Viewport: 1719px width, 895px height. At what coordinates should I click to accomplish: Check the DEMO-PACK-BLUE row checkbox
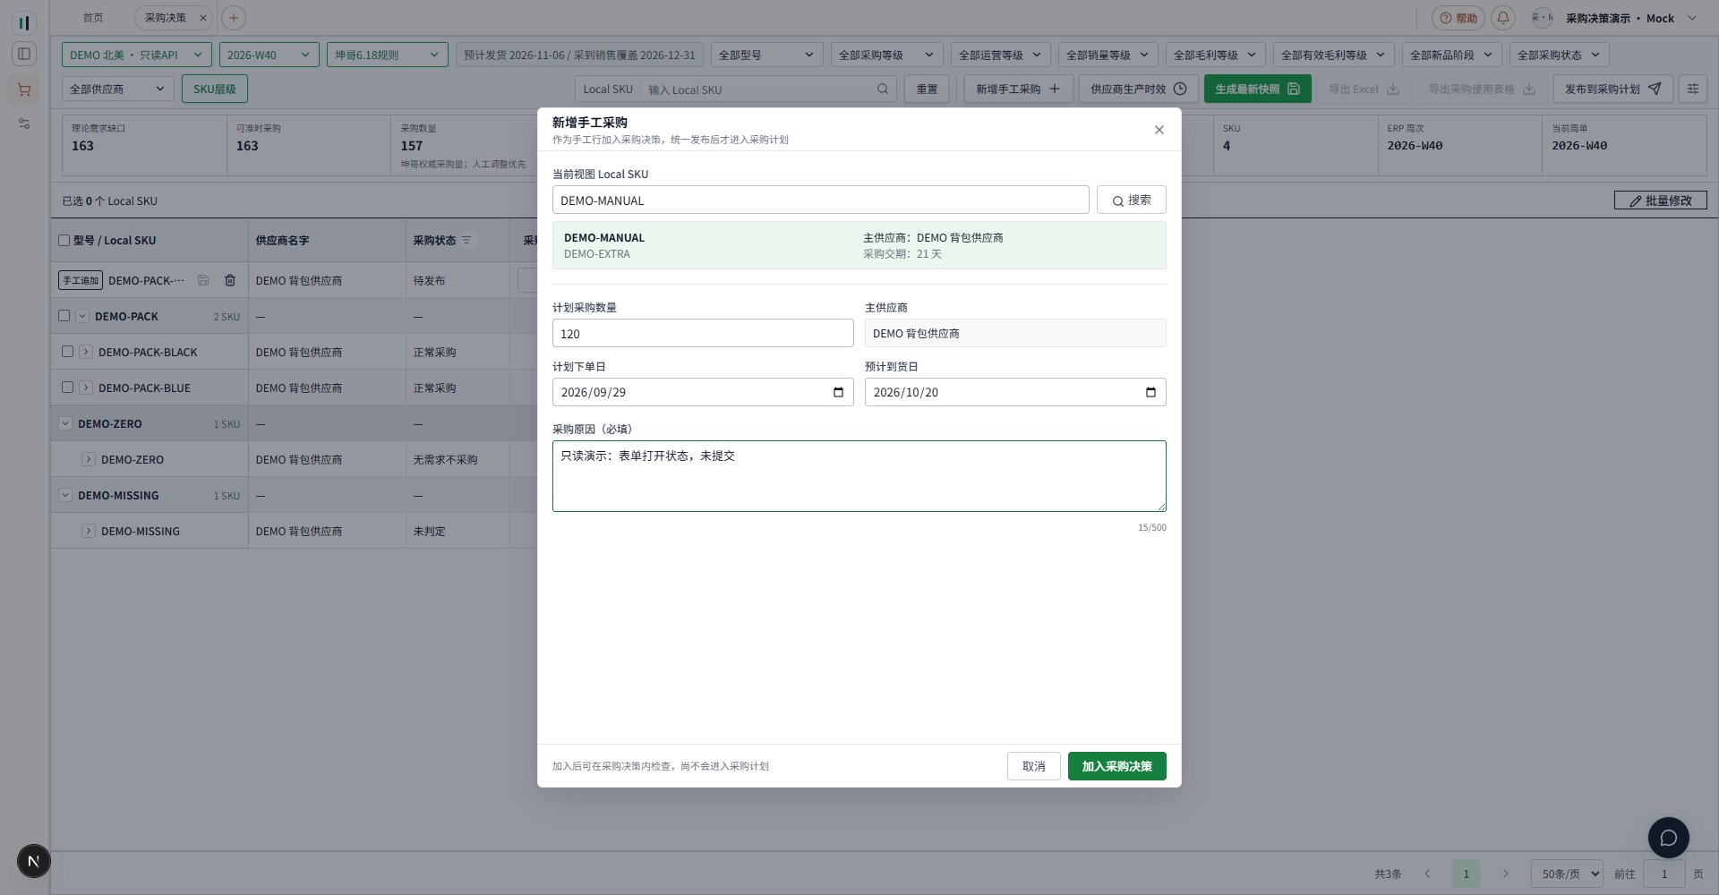[67, 387]
